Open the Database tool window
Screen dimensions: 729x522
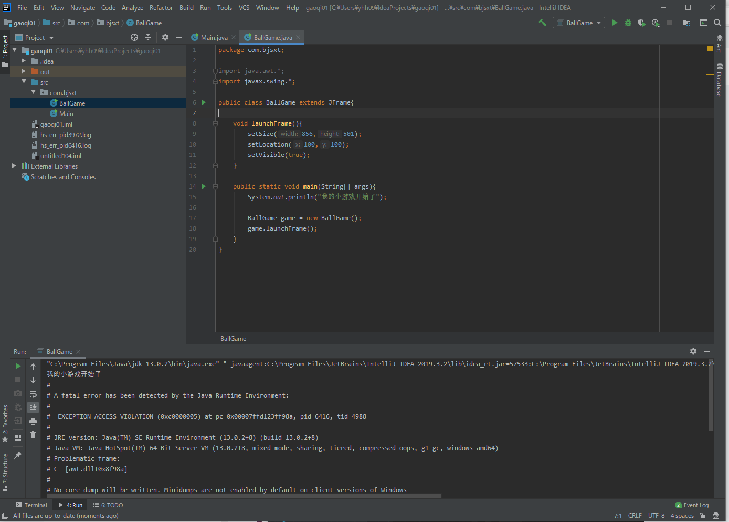coord(719,80)
